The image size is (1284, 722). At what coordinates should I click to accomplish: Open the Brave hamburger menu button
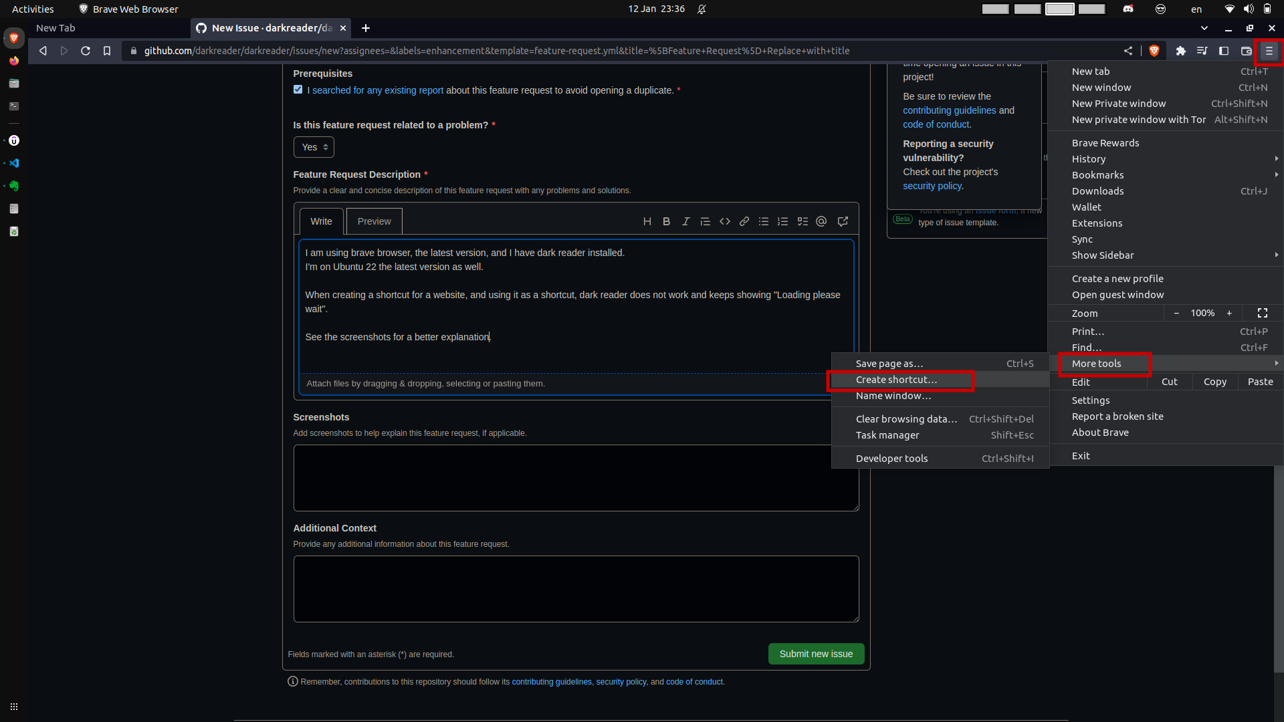(x=1269, y=51)
